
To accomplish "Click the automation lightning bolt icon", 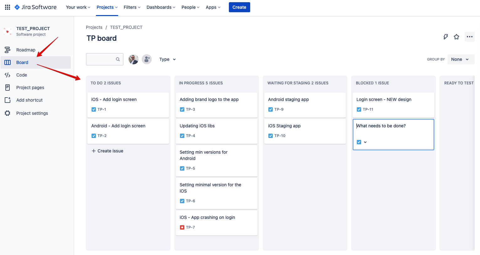I will [446, 37].
